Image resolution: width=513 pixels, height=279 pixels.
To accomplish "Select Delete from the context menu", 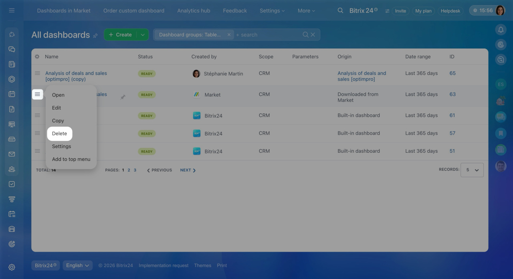I will pyautogui.click(x=59, y=133).
